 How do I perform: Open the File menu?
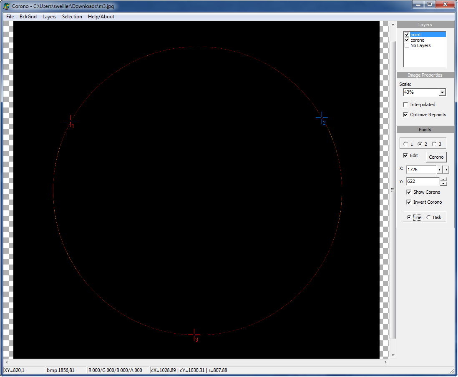pyautogui.click(x=10, y=17)
